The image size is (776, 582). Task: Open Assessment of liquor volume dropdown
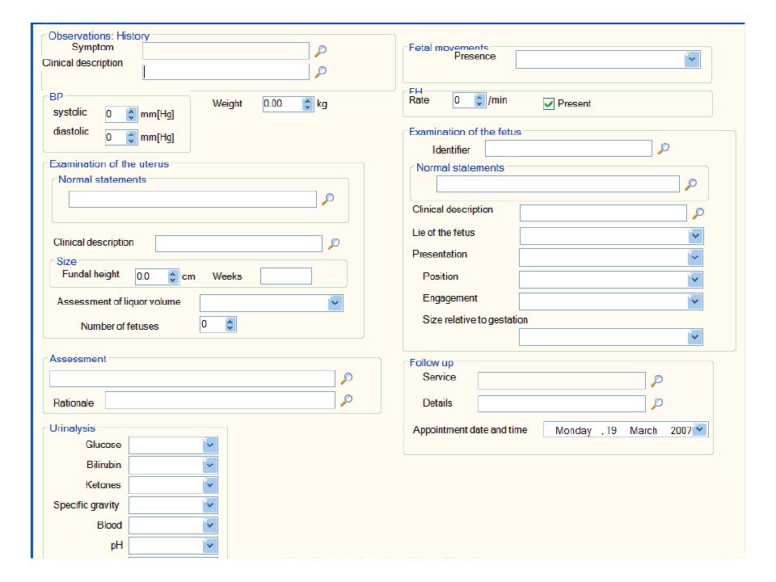click(335, 303)
